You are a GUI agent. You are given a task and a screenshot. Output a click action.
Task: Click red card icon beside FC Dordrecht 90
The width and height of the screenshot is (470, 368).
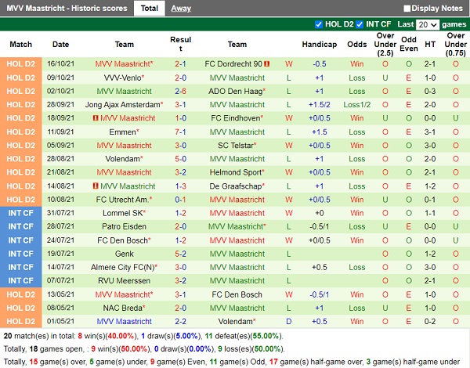[267, 64]
